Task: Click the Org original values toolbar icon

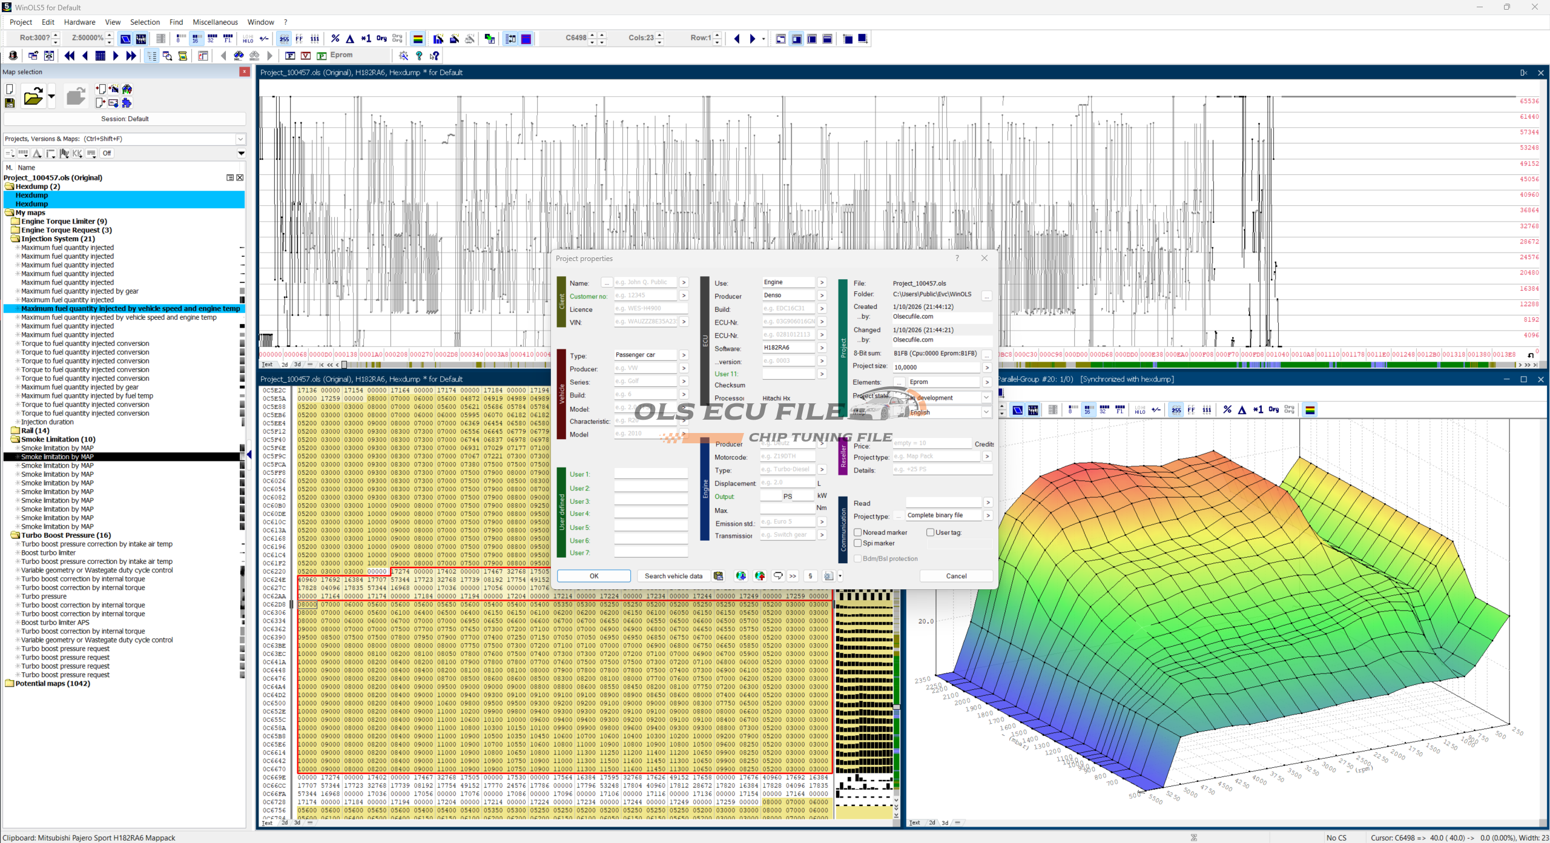Action: (381, 39)
